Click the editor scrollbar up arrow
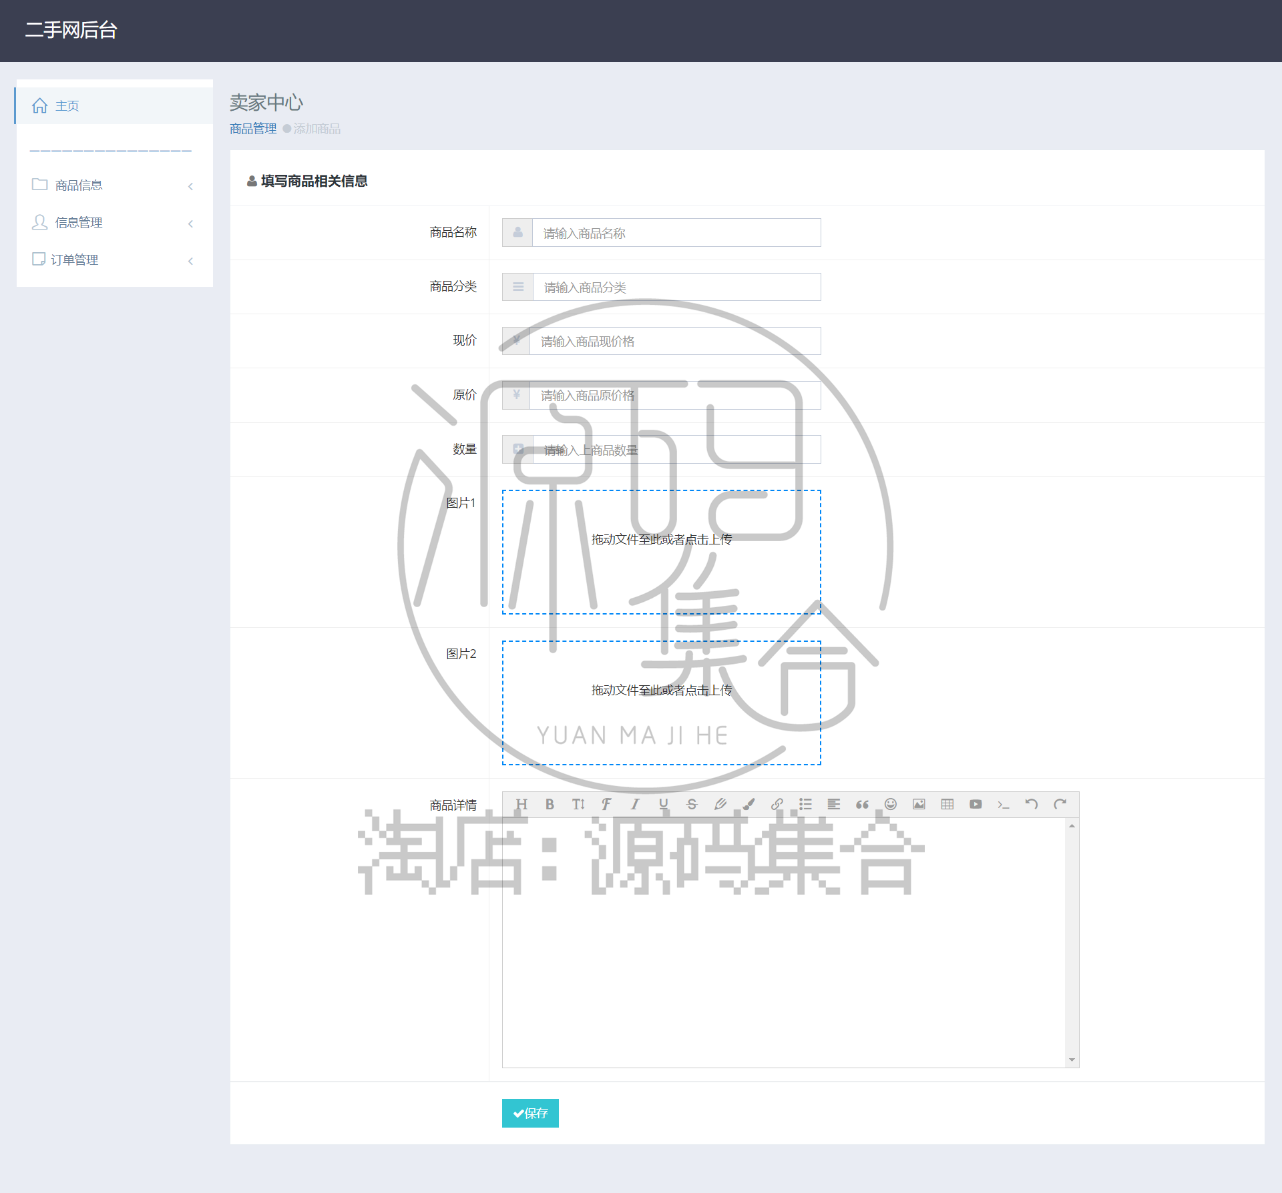Image resolution: width=1282 pixels, height=1193 pixels. coord(1072,826)
